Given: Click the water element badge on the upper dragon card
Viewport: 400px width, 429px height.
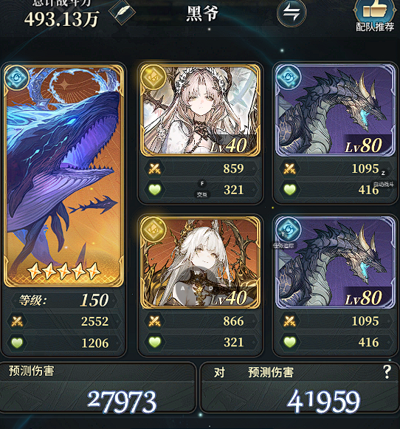Looking at the screenshot, I should (x=289, y=77).
